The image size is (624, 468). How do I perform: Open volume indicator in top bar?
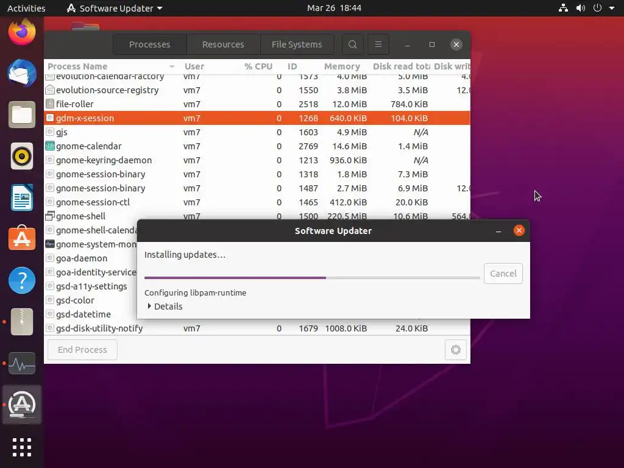(x=581, y=8)
